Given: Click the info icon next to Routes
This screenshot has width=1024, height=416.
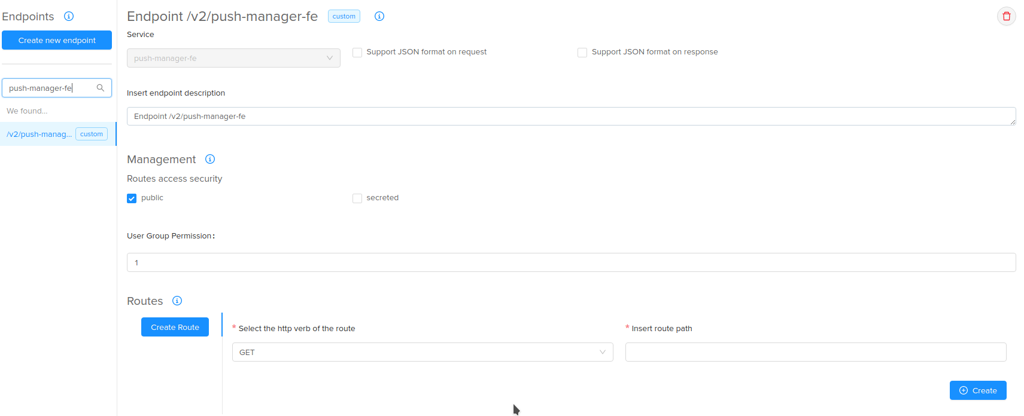Looking at the screenshot, I should pos(177,301).
